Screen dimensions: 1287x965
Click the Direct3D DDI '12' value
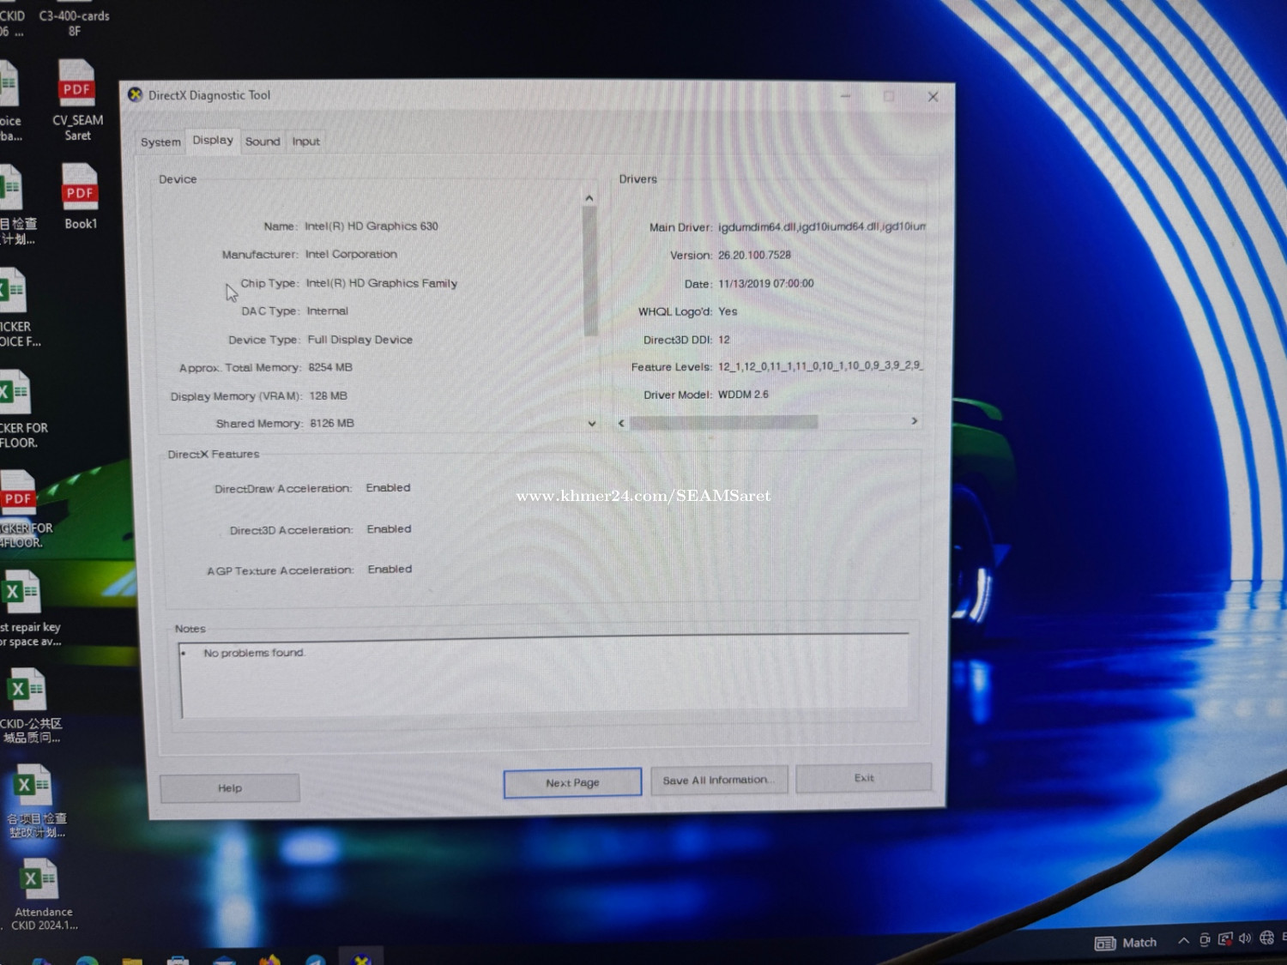click(724, 340)
